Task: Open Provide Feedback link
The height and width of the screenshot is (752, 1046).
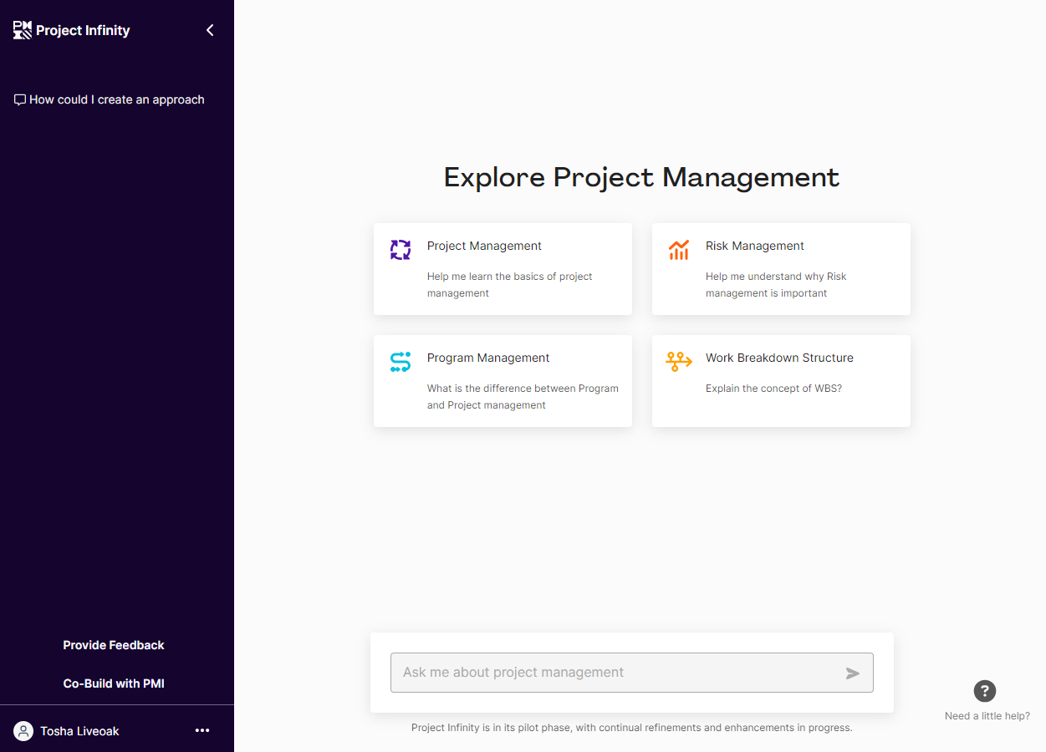Action: tap(114, 645)
